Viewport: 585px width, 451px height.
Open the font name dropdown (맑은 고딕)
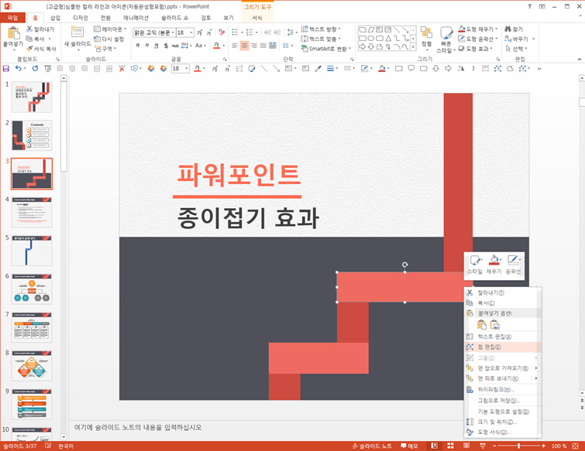point(173,32)
